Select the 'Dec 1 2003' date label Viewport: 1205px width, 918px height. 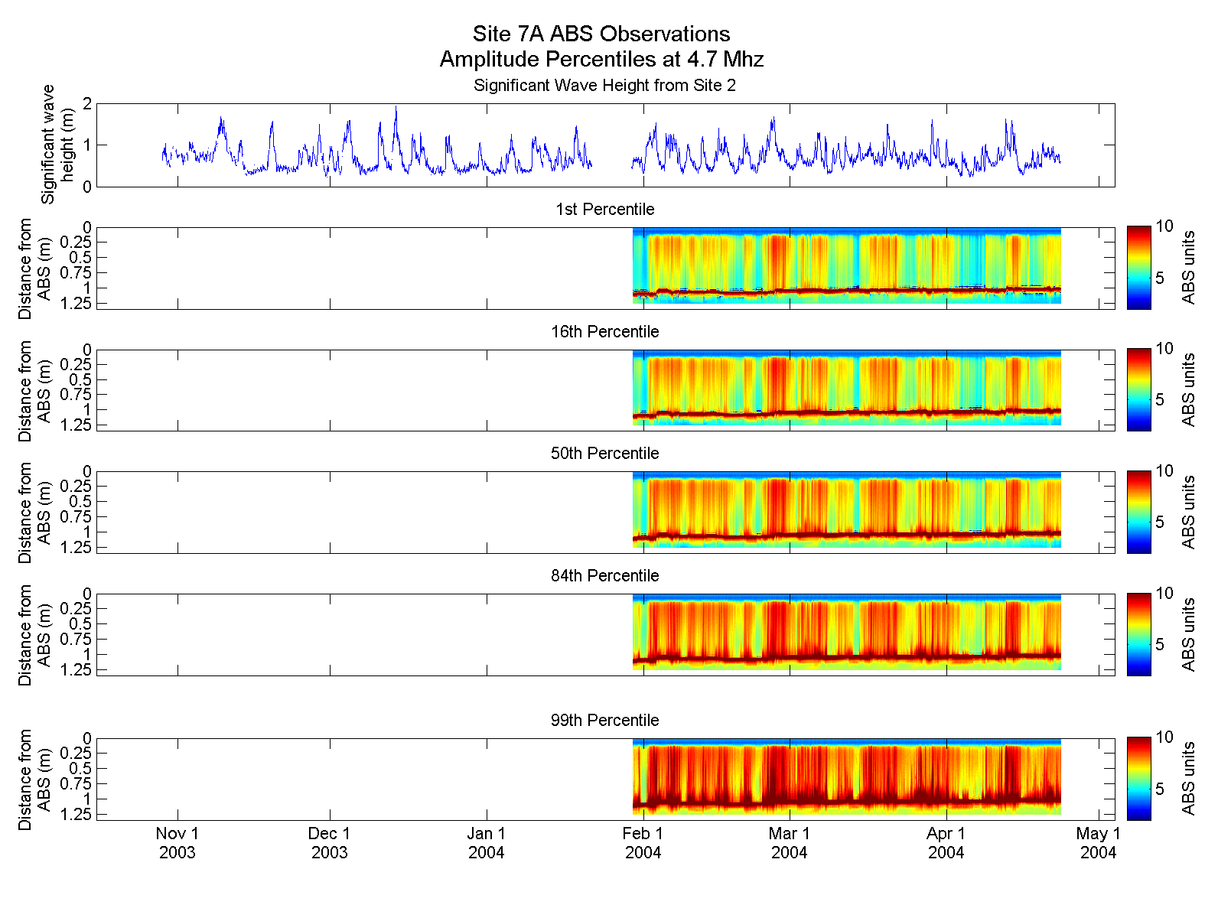coord(330,843)
